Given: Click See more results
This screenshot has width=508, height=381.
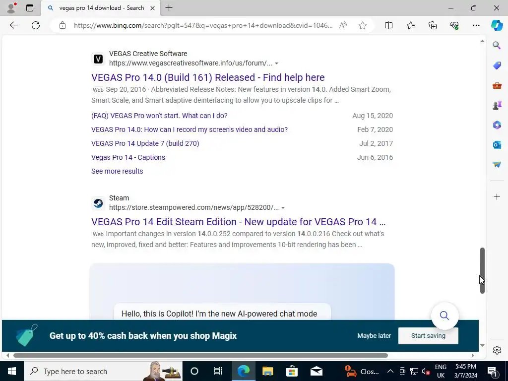Looking at the screenshot, I should click(x=117, y=171).
